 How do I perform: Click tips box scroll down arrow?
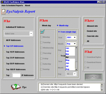pyautogui.click(x=102, y=90)
